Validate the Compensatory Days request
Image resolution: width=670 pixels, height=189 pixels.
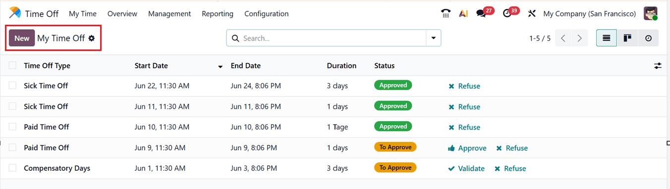point(466,169)
